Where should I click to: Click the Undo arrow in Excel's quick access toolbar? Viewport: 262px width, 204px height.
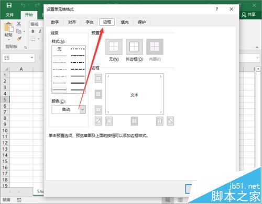coord(23,5)
